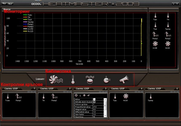Select the 2x140 fan icon in sensor panel

point(155,44)
